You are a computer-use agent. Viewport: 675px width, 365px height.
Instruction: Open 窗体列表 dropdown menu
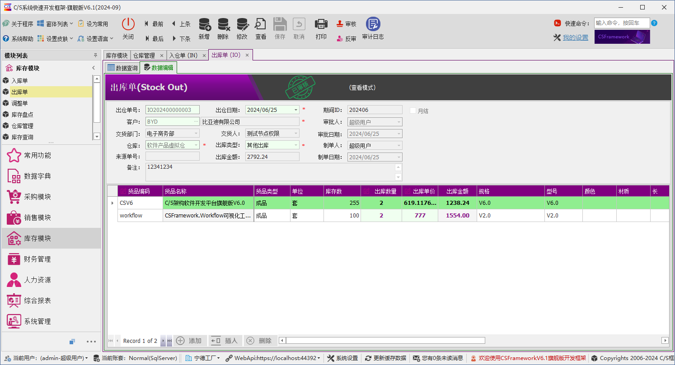(x=55, y=24)
